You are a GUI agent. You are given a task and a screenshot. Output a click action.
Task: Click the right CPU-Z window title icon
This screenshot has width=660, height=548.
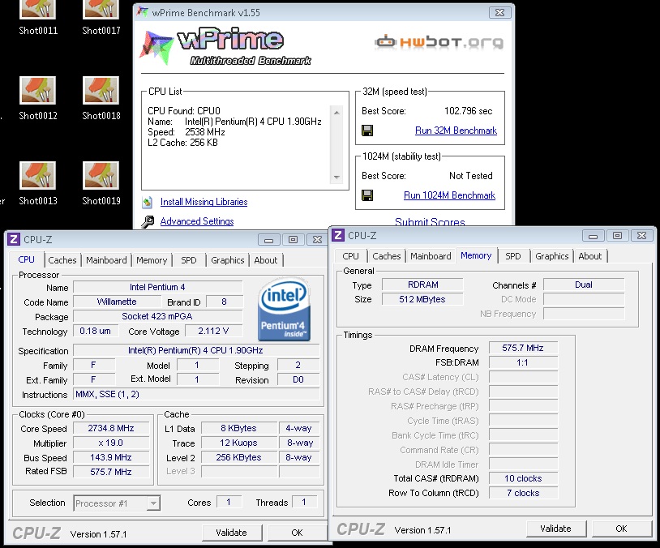(338, 235)
